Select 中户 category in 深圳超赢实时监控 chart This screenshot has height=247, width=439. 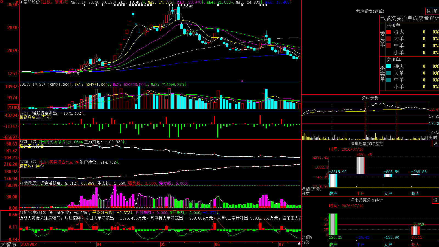click(361, 193)
